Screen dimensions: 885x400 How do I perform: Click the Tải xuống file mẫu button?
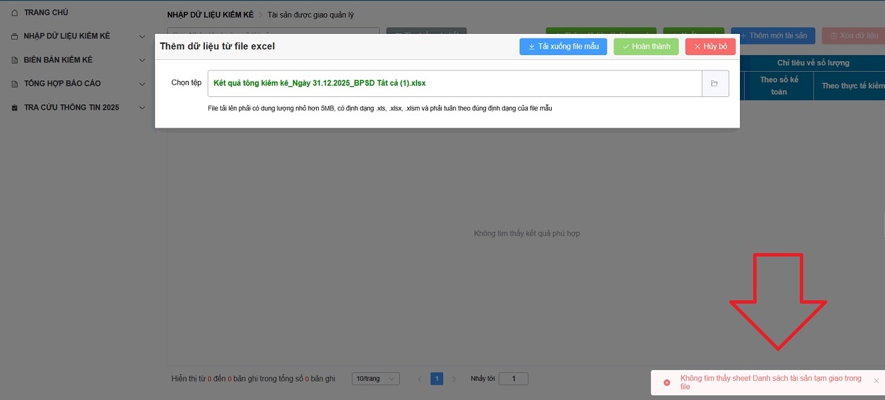pyautogui.click(x=563, y=47)
